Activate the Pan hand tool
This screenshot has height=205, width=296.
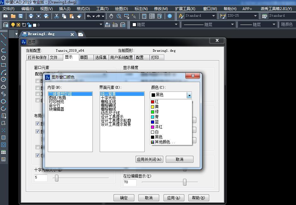pyautogui.click(x=111, y=16)
